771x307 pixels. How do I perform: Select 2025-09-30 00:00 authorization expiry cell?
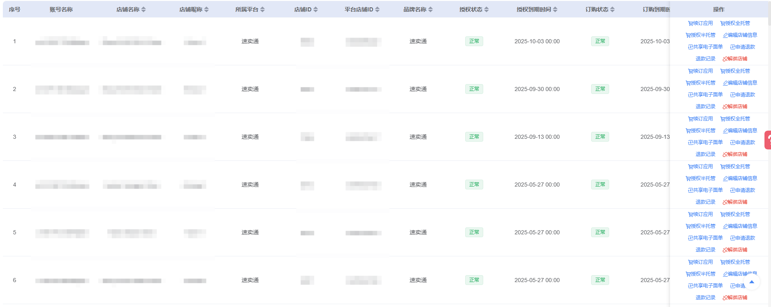[537, 89]
